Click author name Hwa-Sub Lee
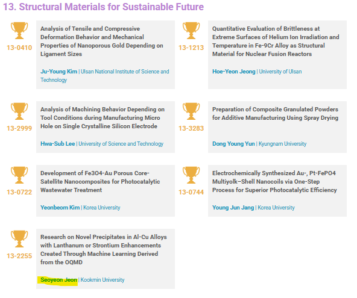Viewport: 357px width, 298px height. click(x=58, y=144)
